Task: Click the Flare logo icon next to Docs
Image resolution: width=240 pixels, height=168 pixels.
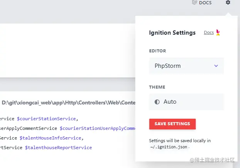Action: coord(218,33)
